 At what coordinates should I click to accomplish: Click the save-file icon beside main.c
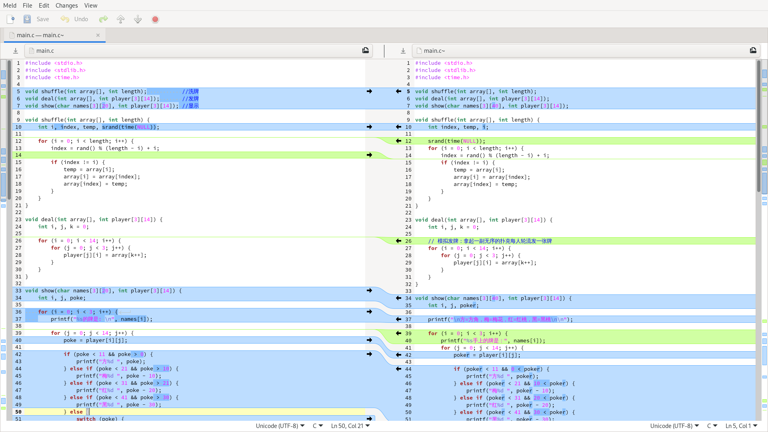[x=16, y=51]
